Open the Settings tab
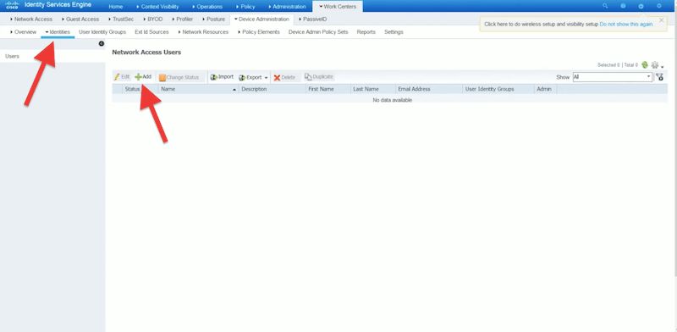The width and height of the screenshot is (677, 332). 394,32
